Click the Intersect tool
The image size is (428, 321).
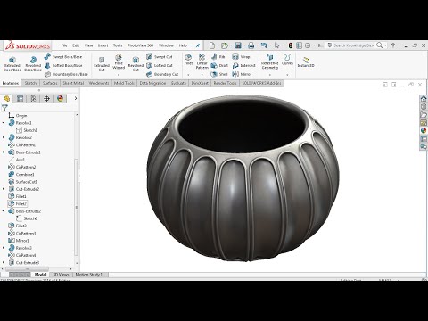[243, 65]
